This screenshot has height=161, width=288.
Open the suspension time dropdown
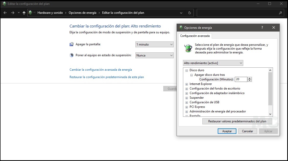[154, 55]
